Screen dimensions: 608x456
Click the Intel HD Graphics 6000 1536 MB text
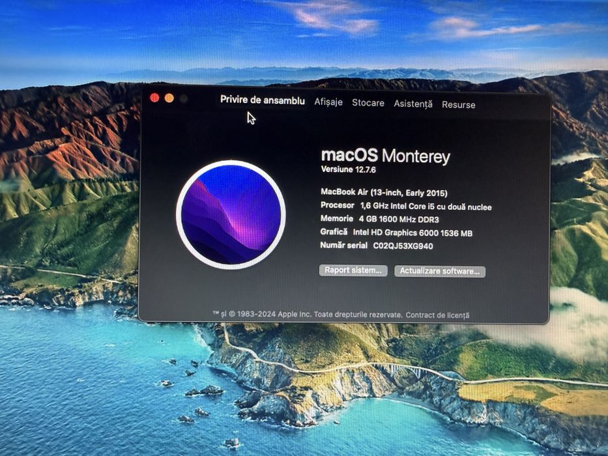pyautogui.click(x=413, y=233)
